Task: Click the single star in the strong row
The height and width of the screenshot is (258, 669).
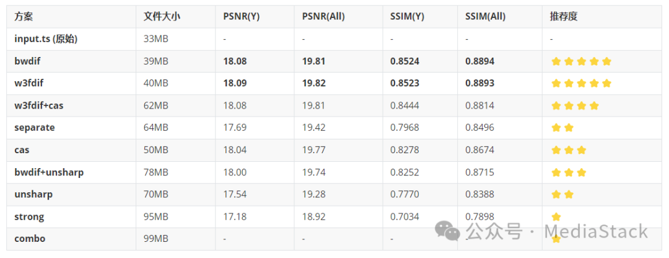Action: click(x=556, y=217)
